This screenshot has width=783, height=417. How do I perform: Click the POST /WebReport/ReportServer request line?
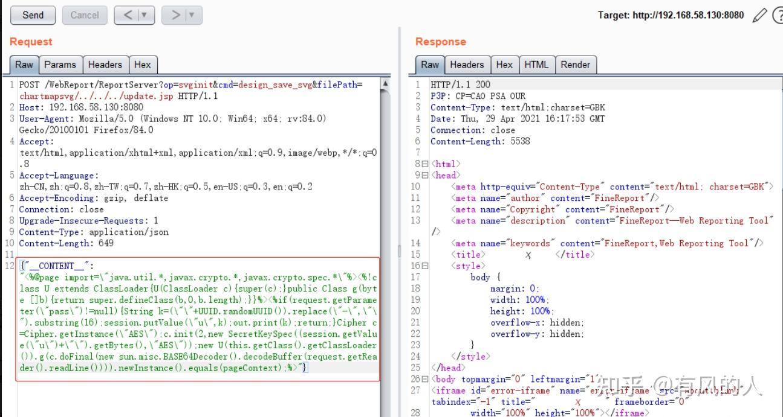click(x=191, y=91)
